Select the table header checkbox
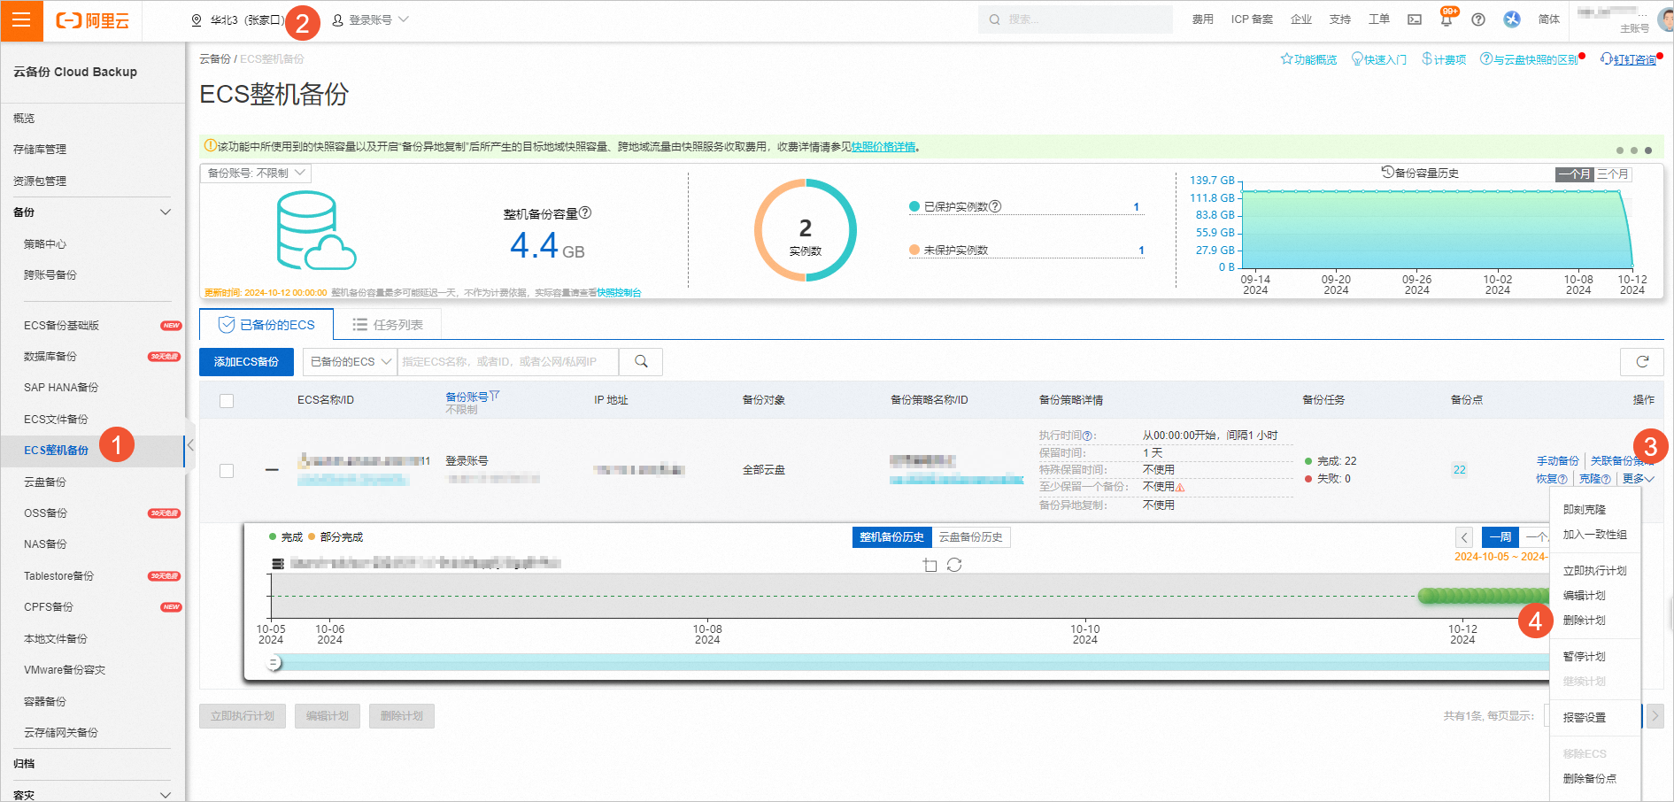1674x802 pixels. click(x=227, y=401)
